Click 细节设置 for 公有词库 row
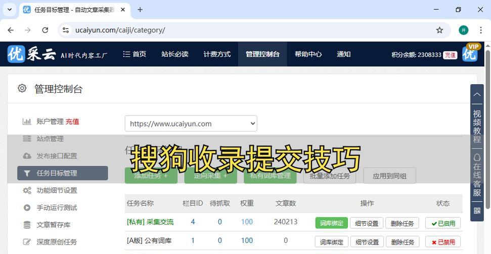The height and width of the screenshot is (254, 491). (367, 242)
